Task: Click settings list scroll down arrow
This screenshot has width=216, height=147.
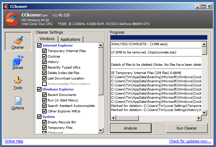Action: (101, 130)
